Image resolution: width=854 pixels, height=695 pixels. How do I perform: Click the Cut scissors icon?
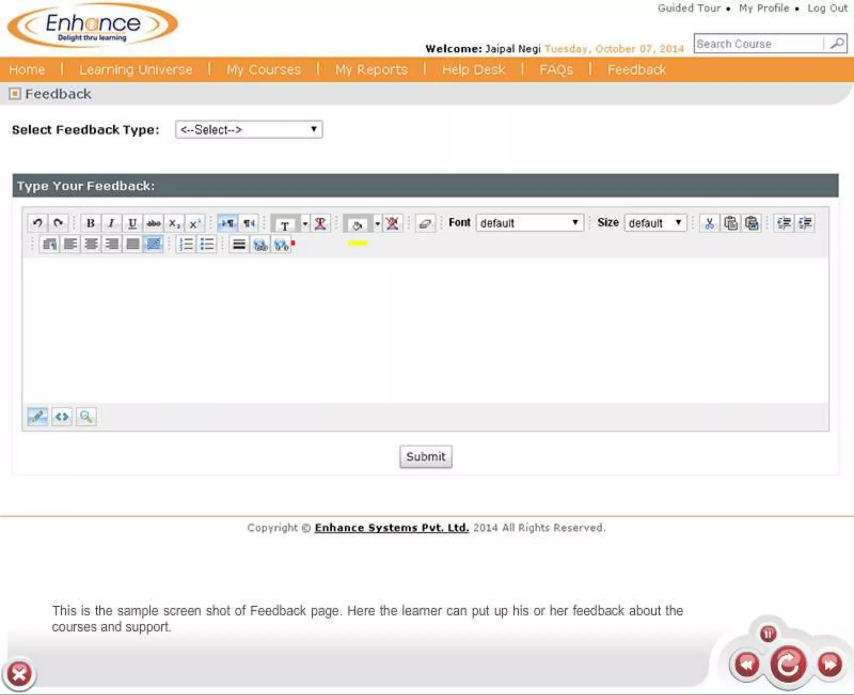tap(709, 223)
